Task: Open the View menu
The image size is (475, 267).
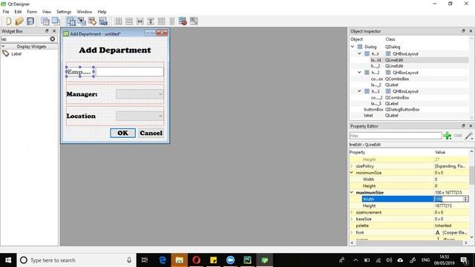Action: pos(46,12)
